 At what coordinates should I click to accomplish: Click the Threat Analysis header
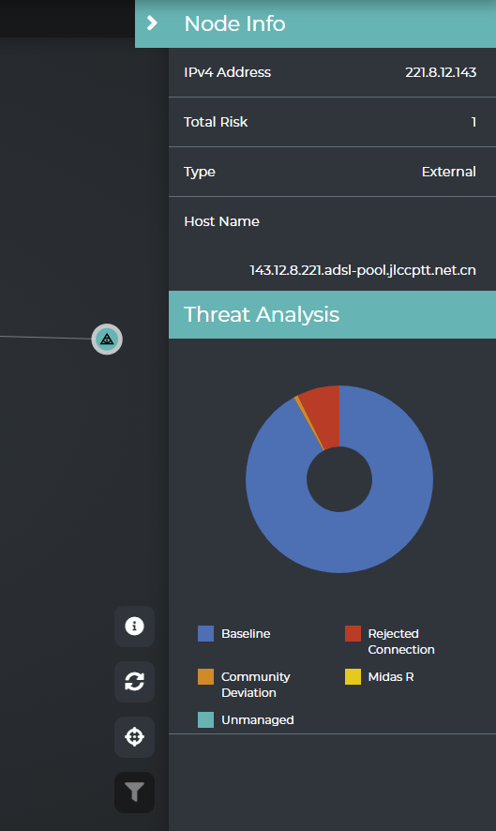click(x=332, y=314)
